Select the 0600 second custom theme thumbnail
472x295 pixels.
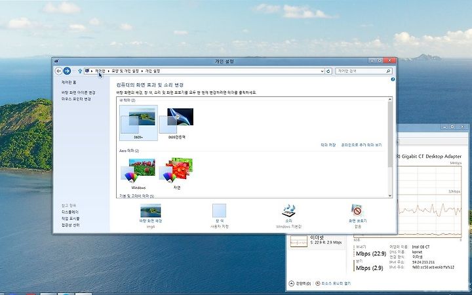177,123
